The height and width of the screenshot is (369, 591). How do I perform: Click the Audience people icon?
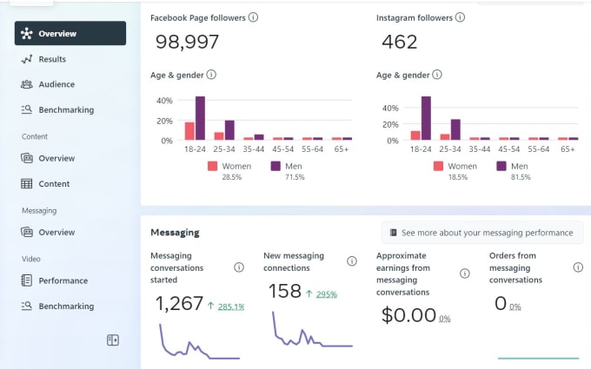click(26, 84)
